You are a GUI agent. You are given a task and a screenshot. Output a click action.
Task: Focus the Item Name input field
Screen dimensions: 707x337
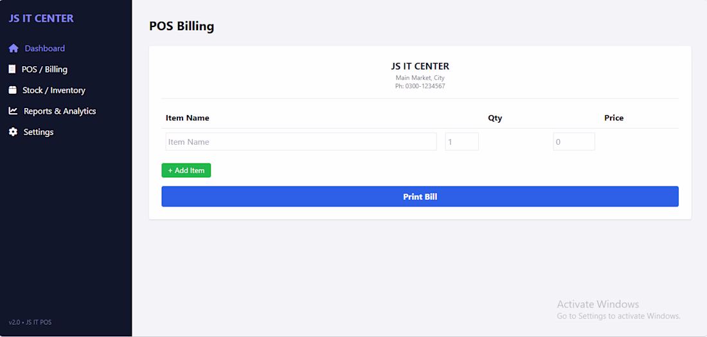click(x=301, y=141)
